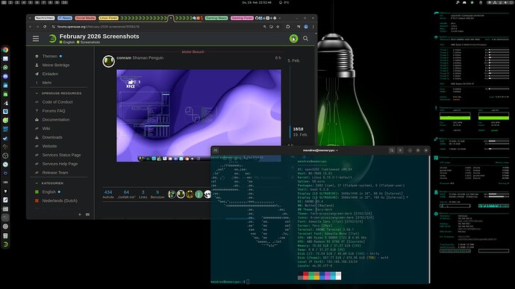Click the openSUSE icon at dock bottom
The width and height of the screenshot is (515, 289).
5,244
